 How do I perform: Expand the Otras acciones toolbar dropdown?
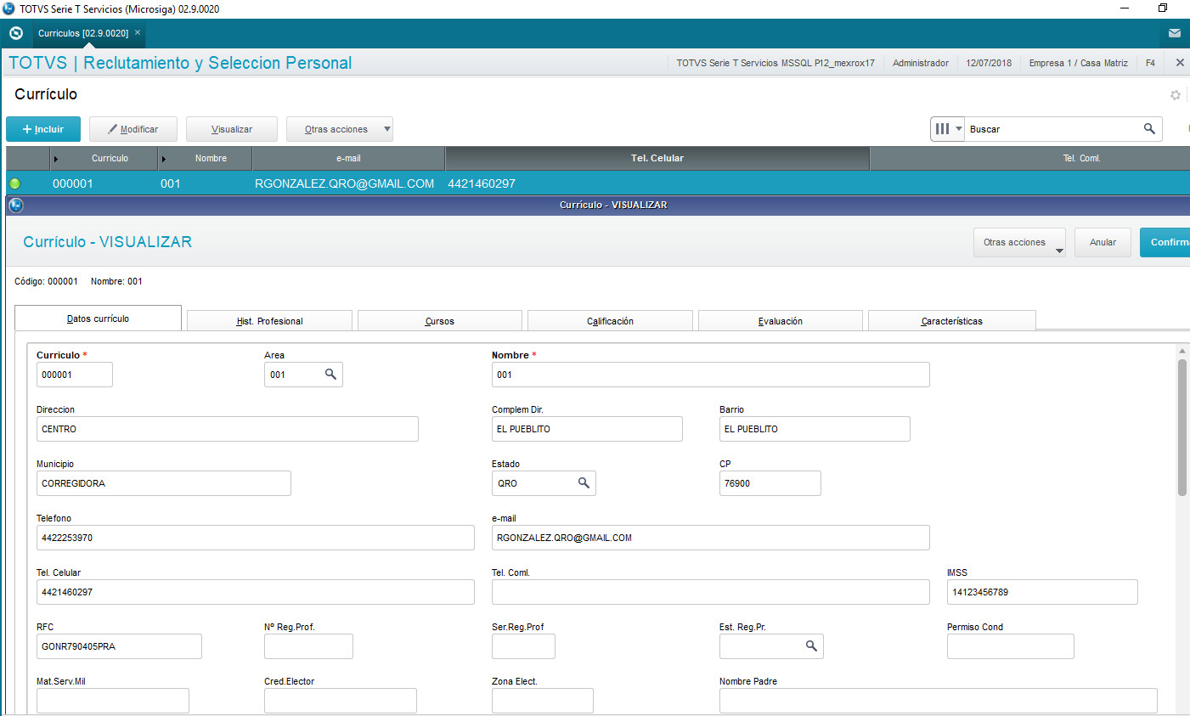point(386,129)
